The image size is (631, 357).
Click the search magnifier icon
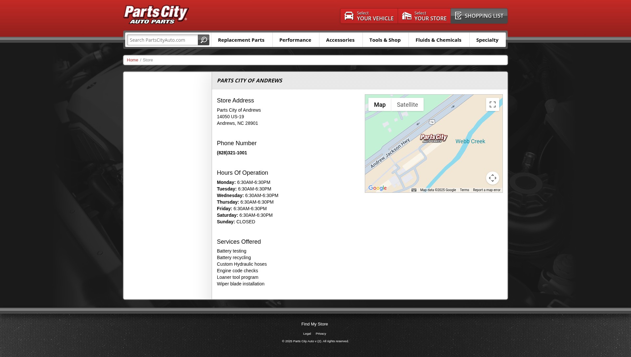[204, 40]
